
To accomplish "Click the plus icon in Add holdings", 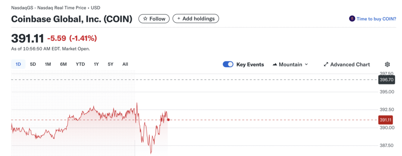I will tap(179, 19).
